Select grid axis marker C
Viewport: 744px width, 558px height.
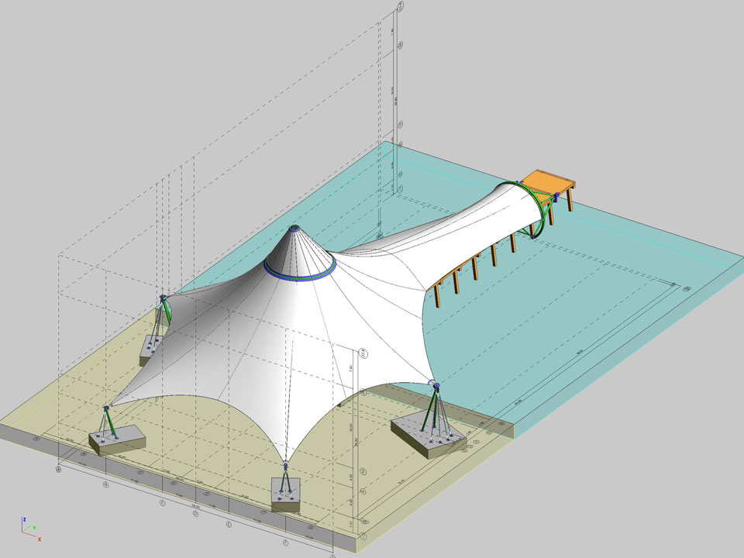[x=162, y=503]
